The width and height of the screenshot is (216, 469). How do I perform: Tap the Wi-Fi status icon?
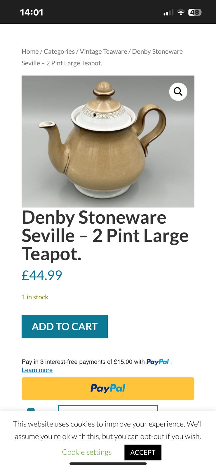[181, 13]
